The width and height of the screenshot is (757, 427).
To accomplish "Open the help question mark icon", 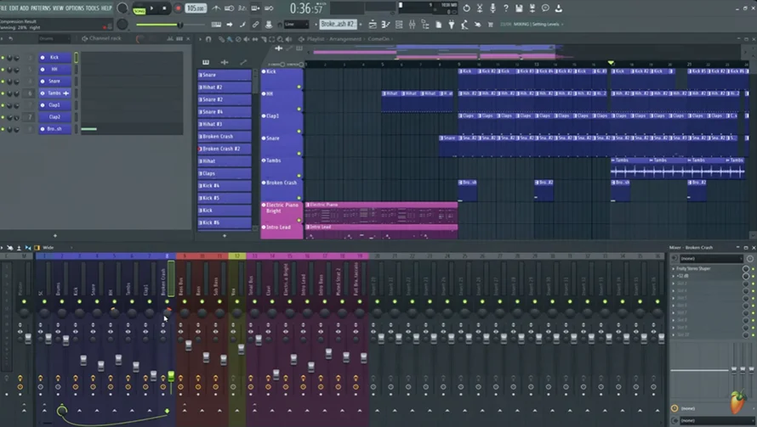I will (x=506, y=8).
